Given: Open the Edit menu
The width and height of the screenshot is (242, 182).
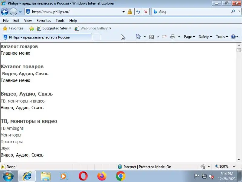Looking at the screenshot, I should click(x=16, y=21).
